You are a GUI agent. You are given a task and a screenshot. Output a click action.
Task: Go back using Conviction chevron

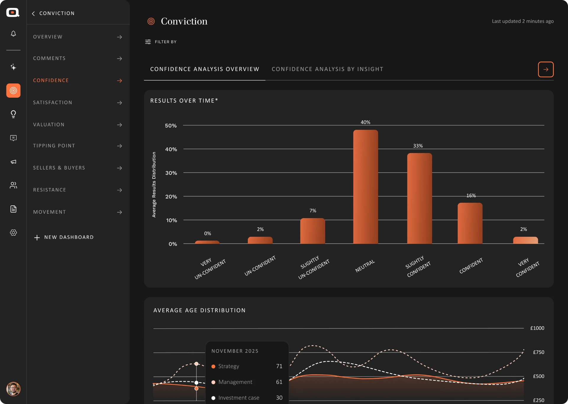coord(33,13)
